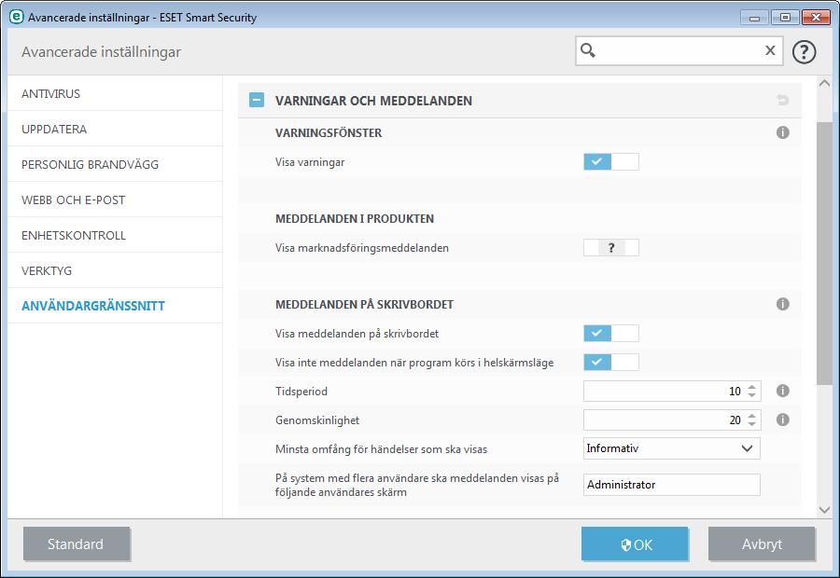The image size is (840, 578).
Task: Close the Avancerade inställningar window
Action: (x=816, y=18)
